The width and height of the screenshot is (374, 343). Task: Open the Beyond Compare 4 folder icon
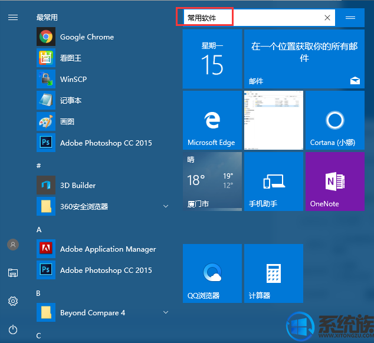(46, 312)
